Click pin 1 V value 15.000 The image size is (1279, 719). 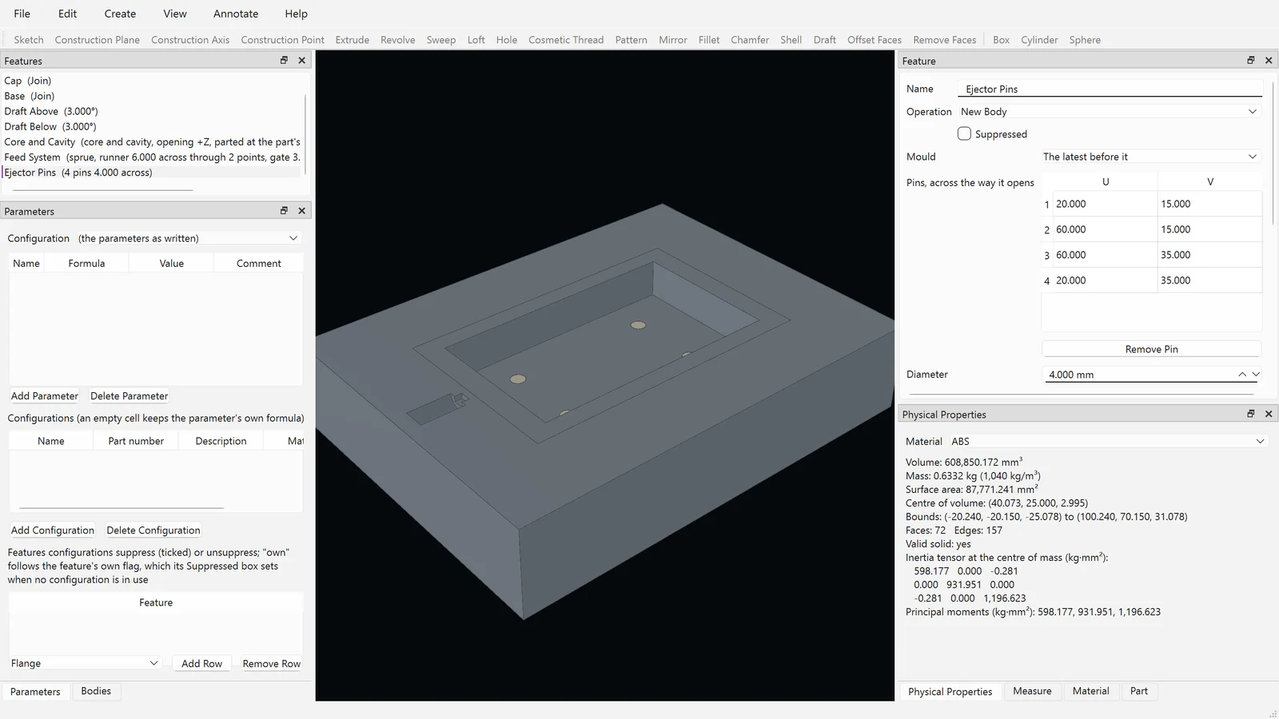pyautogui.click(x=1209, y=204)
